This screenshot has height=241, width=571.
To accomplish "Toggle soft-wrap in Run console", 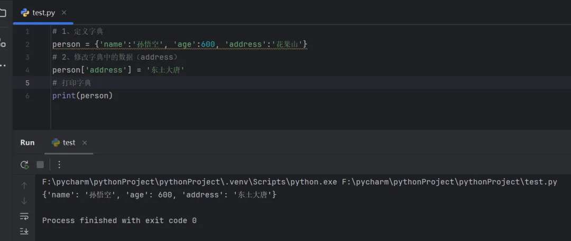I will (24, 216).
